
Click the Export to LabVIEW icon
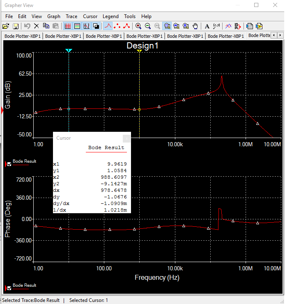click(259, 26)
